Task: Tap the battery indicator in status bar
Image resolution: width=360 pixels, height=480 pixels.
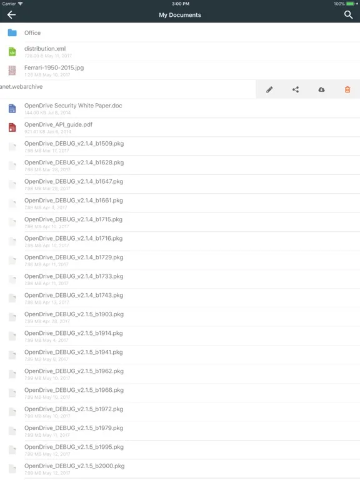Action: [x=351, y=4]
